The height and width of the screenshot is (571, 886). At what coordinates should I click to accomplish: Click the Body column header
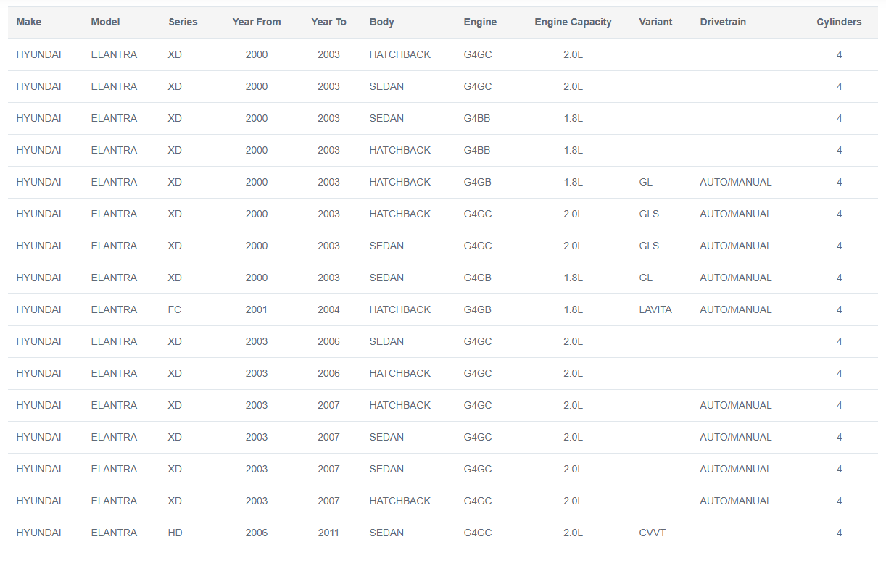point(382,22)
